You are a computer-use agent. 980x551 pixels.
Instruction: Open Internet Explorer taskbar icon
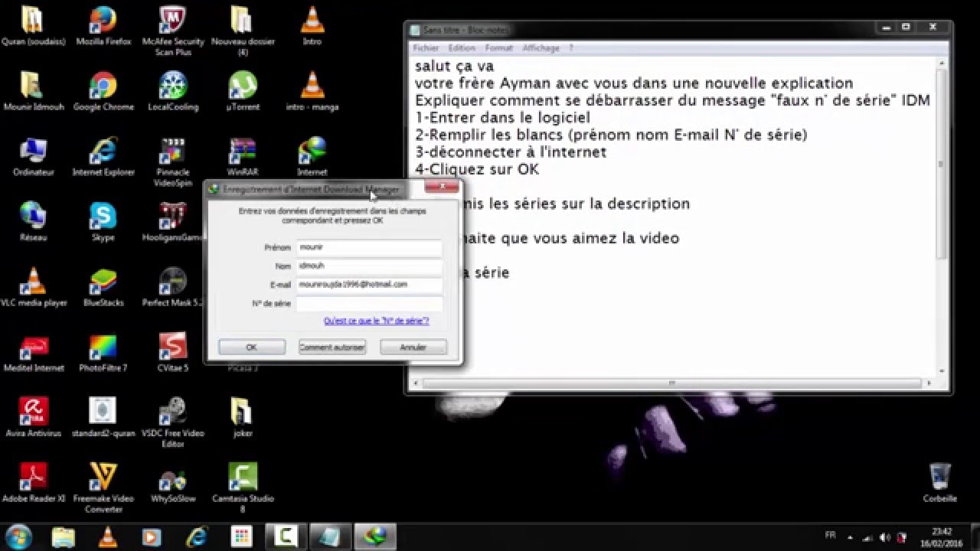point(198,536)
